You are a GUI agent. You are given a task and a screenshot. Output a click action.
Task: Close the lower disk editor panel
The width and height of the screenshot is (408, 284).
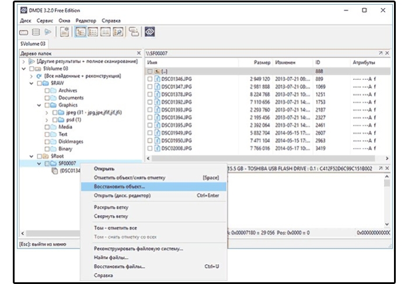pyautogui.click(x=387, y=169)
